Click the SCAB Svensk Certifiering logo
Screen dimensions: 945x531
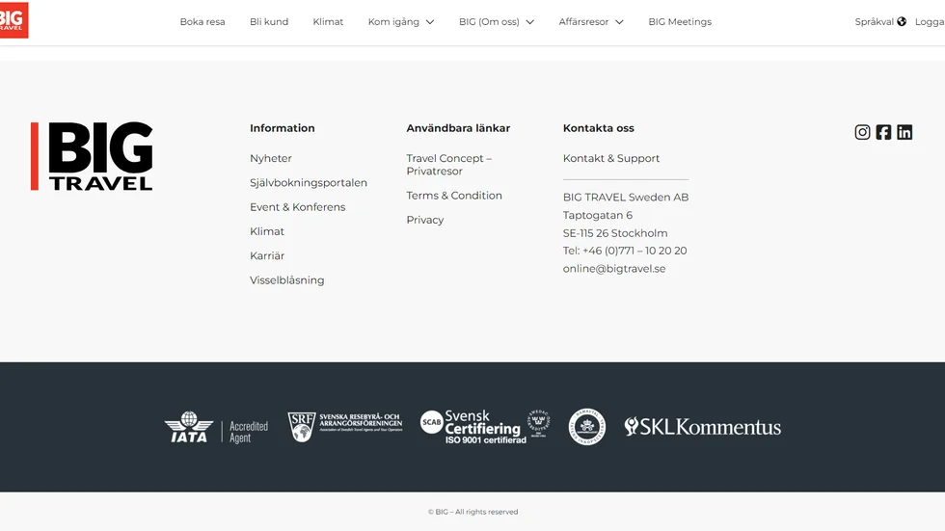click(473, 427)
